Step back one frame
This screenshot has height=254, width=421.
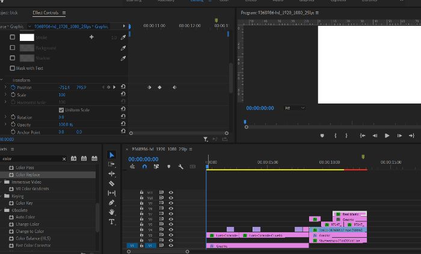pyautogui.click(x=375, y=136)
